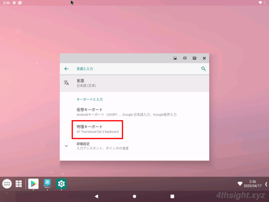Image resolution: width=269 pixels, height=202 pixels.
Task: Click the restore window button in title bar
Action: tap(185, 58)
